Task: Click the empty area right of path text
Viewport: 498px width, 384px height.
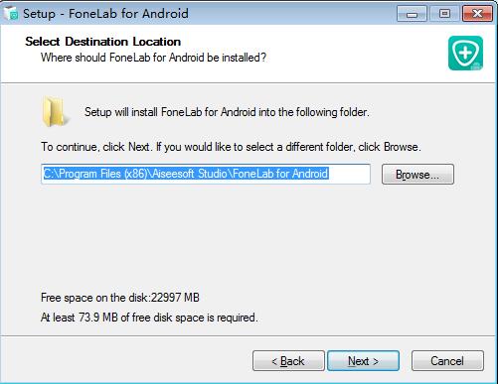Action: coord(349,174)
